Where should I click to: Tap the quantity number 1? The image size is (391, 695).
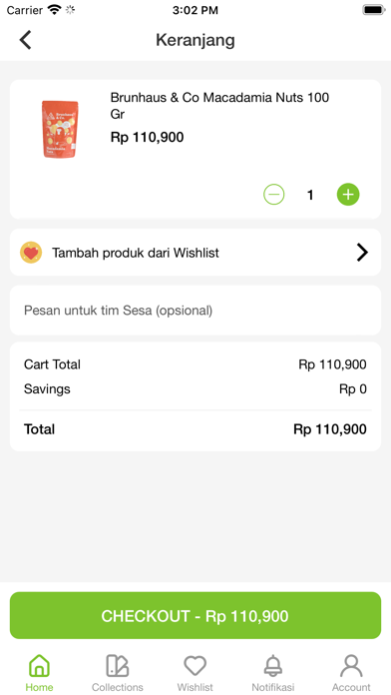pyautogui.click(x=310, y=195)
